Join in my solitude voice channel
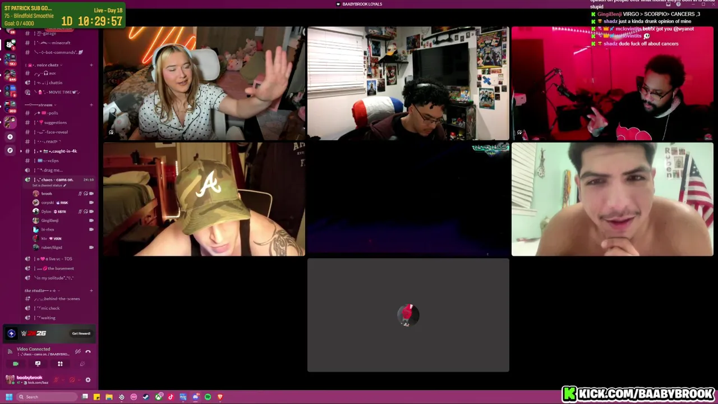718x404 pixels. click(x=59, y=278)
